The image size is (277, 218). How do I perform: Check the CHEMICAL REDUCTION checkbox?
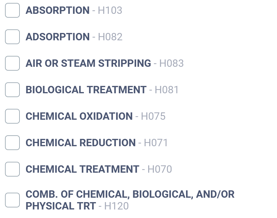pos(12,143)
